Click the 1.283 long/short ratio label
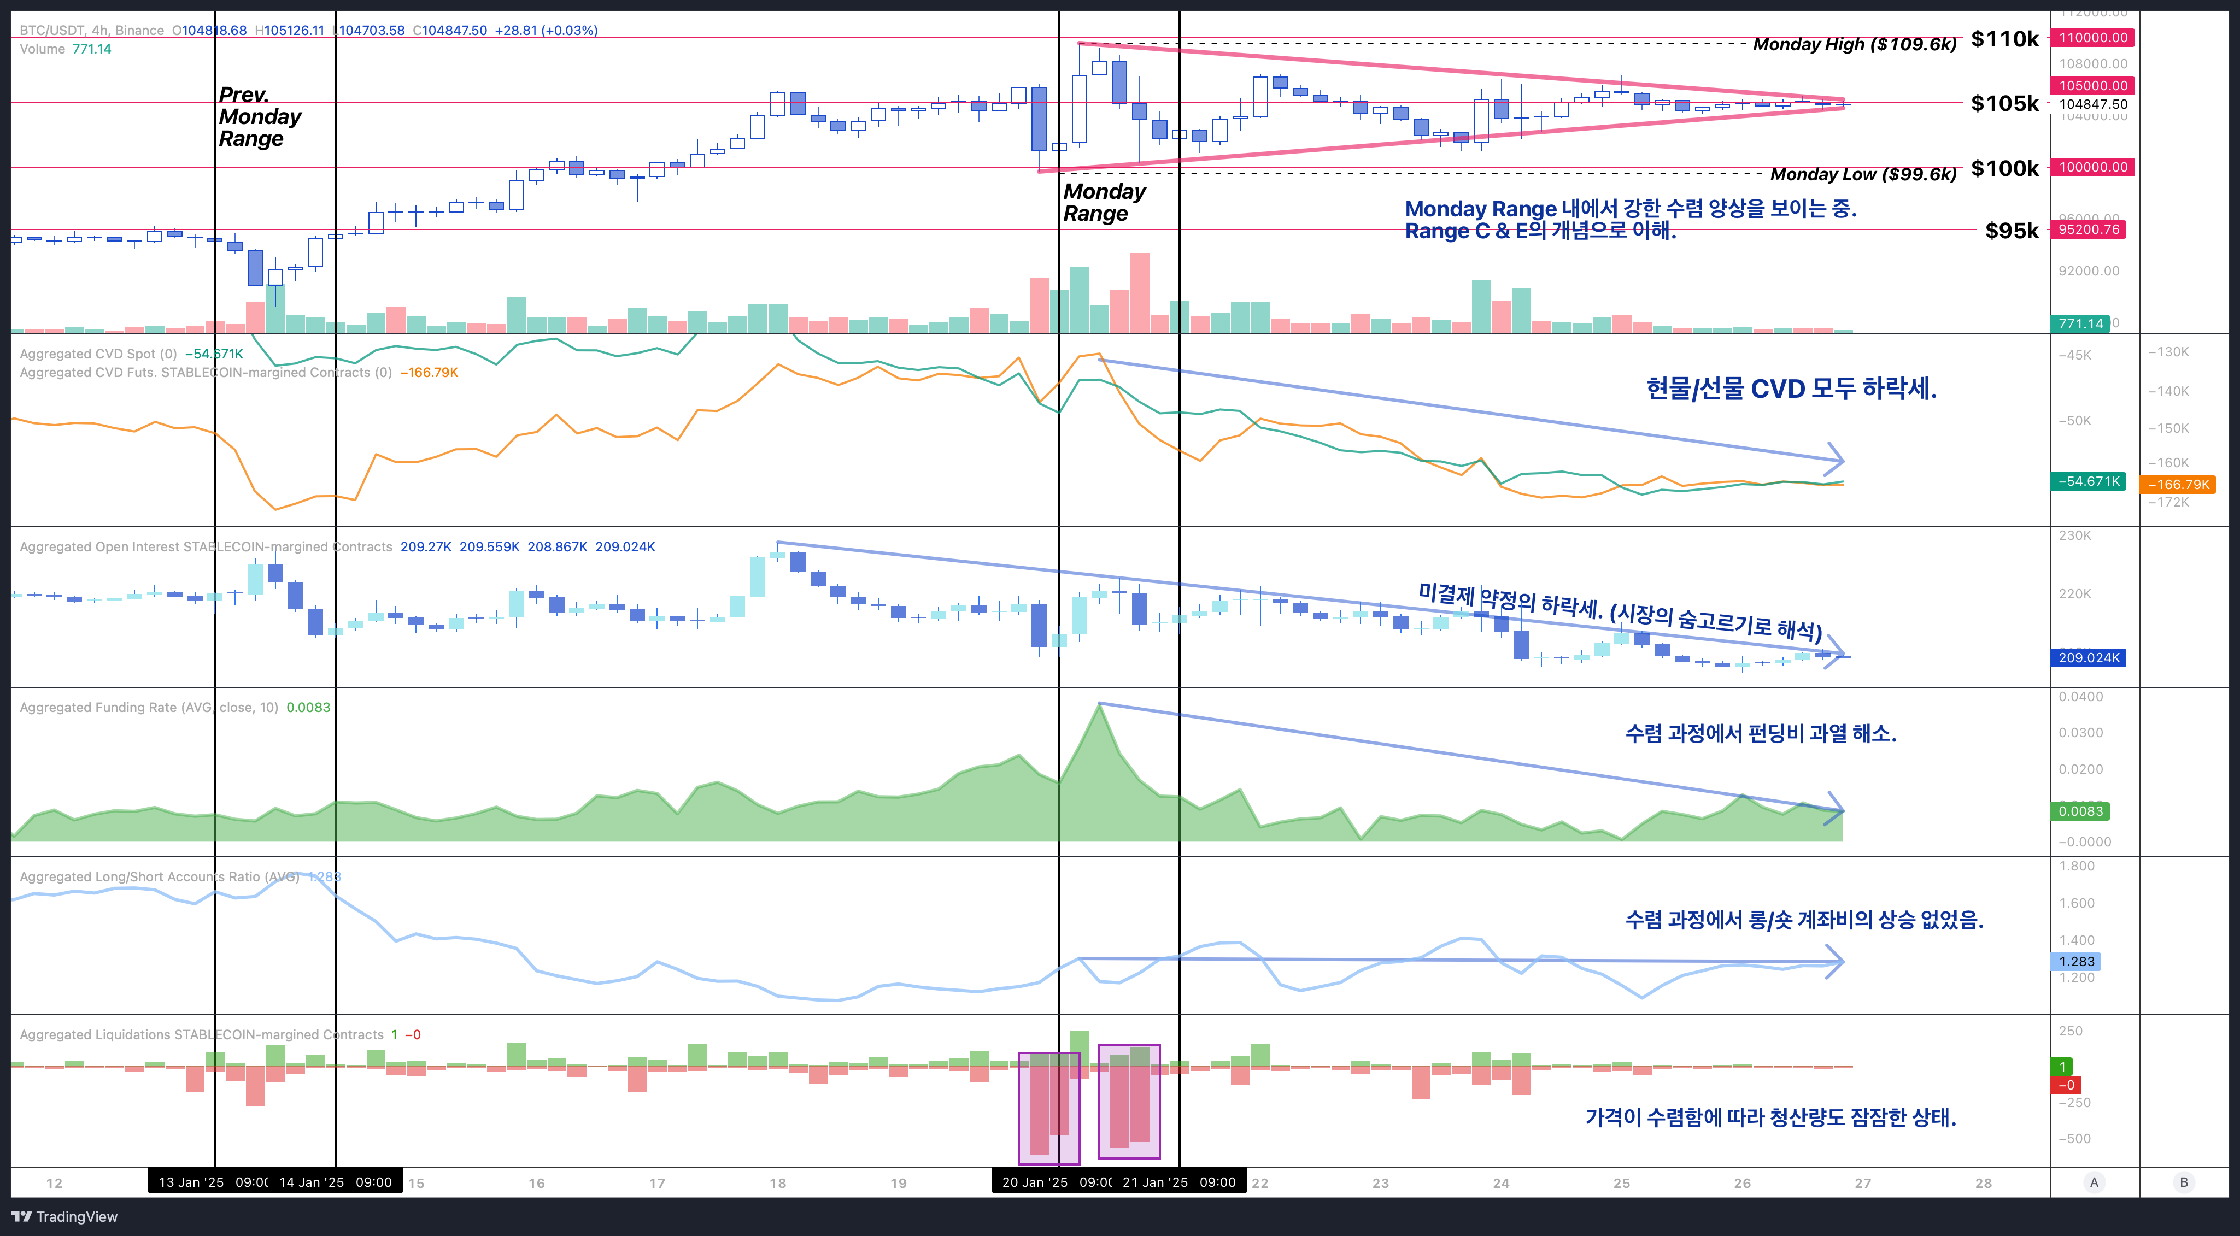 pos(2077,961)
